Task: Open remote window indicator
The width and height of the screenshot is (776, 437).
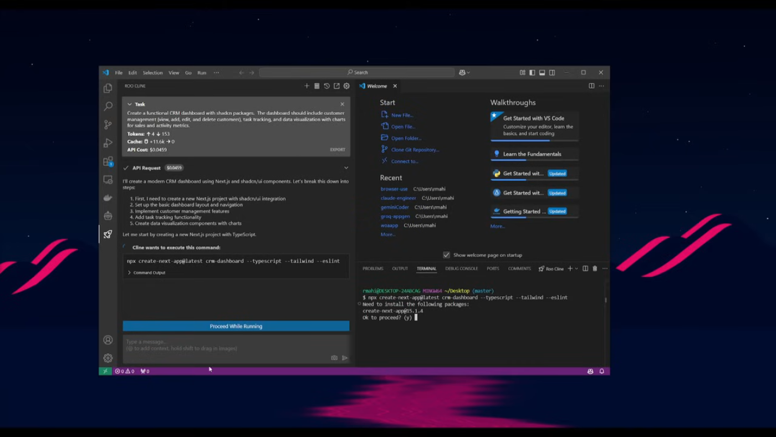Action: point(105,372)
